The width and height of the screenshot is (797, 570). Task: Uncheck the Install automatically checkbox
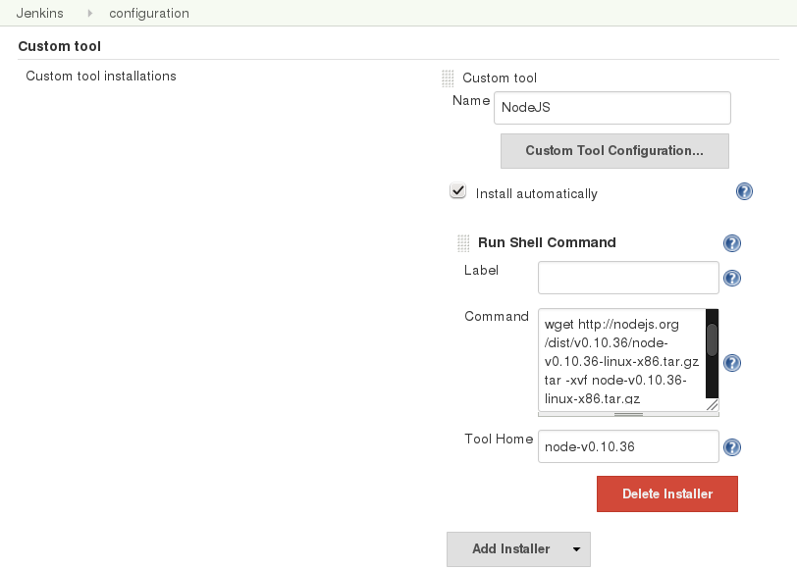[457, 191]
